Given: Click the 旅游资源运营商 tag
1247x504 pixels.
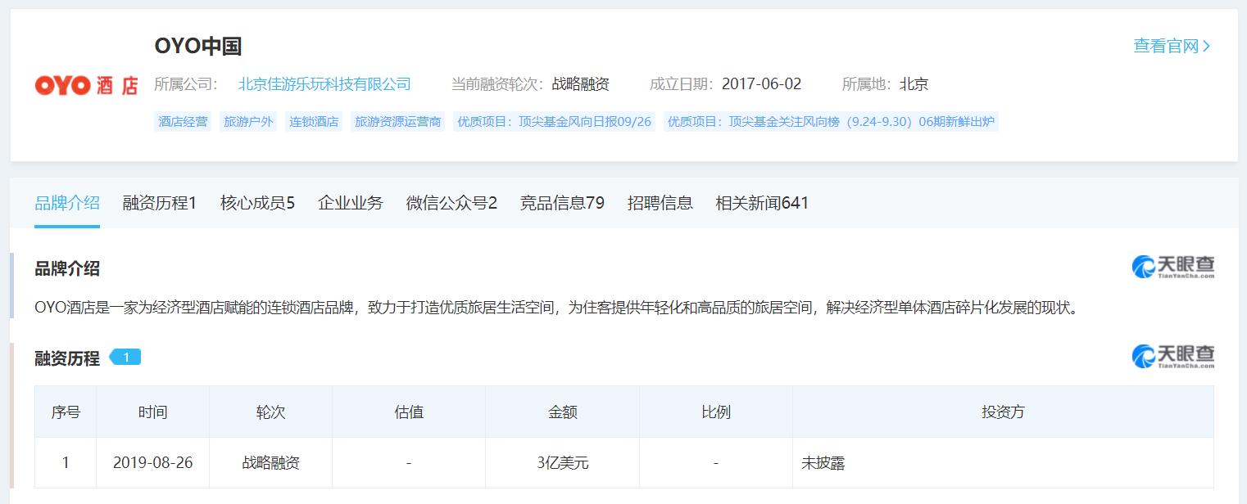Looking at the screenshot, I should click(x=397, y=121).
